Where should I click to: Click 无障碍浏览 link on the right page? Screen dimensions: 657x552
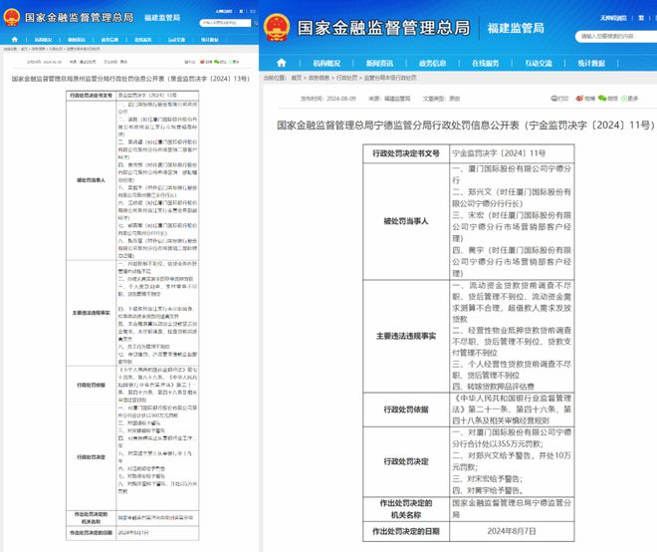coord(613,18)
